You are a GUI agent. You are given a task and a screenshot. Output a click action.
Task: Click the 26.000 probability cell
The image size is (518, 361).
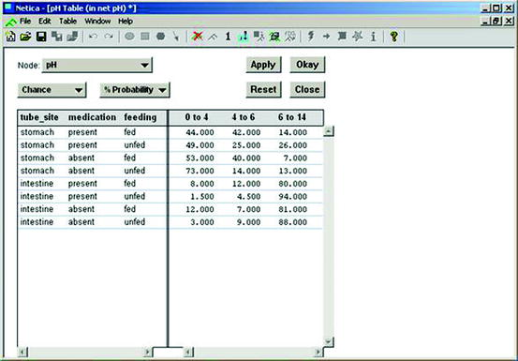293,145
